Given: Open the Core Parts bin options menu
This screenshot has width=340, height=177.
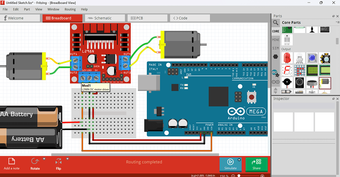Looking at the screenshot, I should 338,22.
